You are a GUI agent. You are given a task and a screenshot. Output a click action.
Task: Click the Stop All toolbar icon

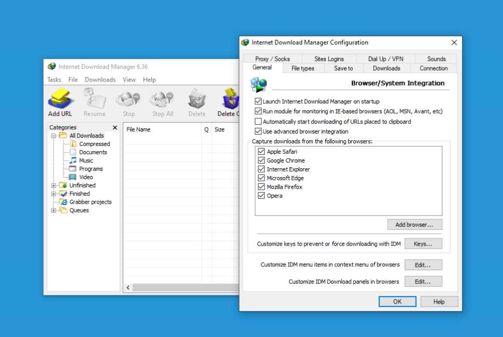click(162, 99)
